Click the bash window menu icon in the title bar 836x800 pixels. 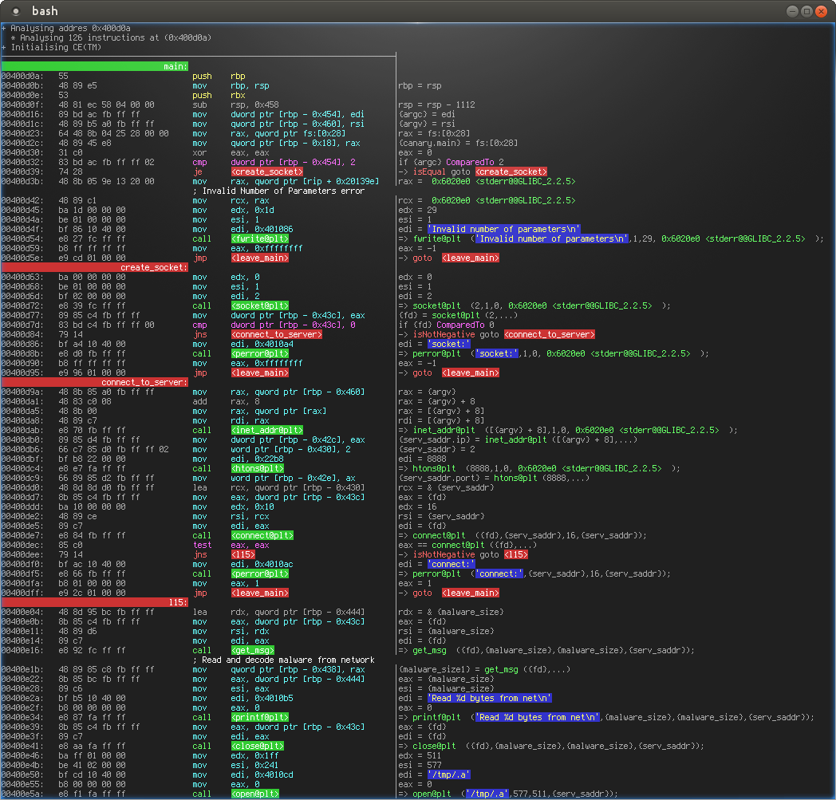(x=16, y=11)
